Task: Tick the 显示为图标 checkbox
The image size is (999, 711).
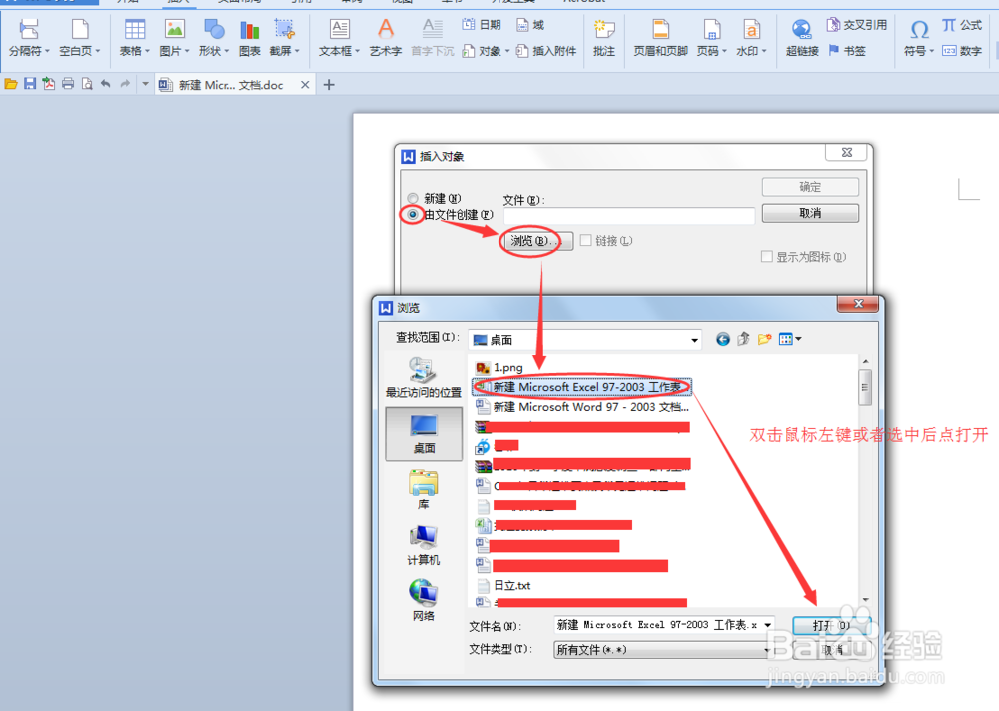Action: pos(767,256)
